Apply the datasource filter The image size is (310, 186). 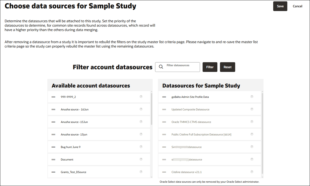210,67
